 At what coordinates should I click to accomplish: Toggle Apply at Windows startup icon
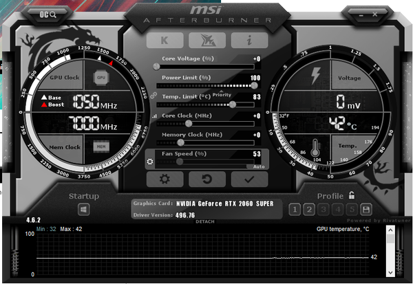(x=84, y=210)
